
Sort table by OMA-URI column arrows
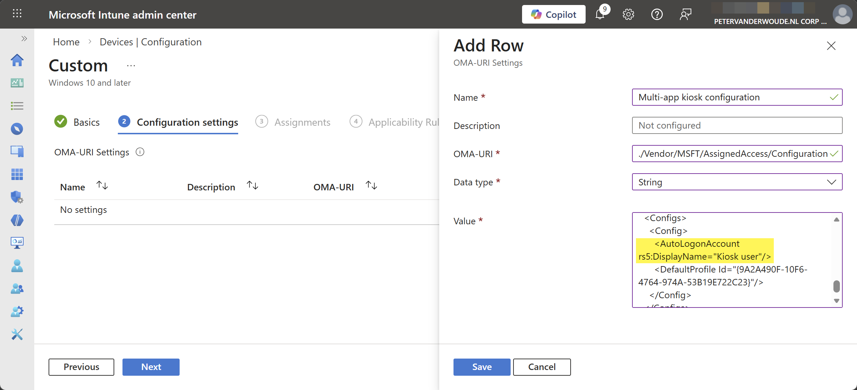(x=371, y=186)
